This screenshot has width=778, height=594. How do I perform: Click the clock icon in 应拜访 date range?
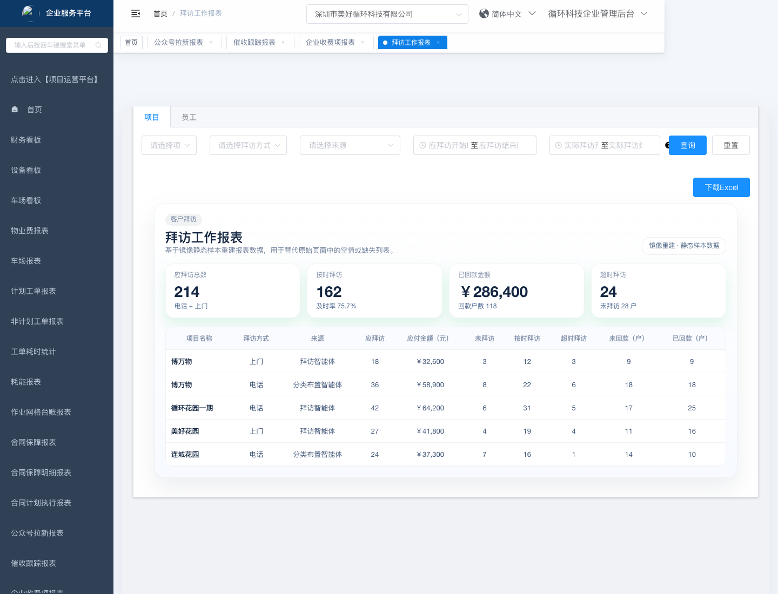[x=423, y=145]
